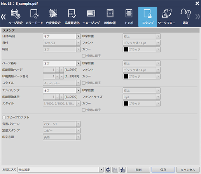Increase 印刷開始番号 with plus button
Viewport: 201px width, 174px height.
[x=61, y=97]
